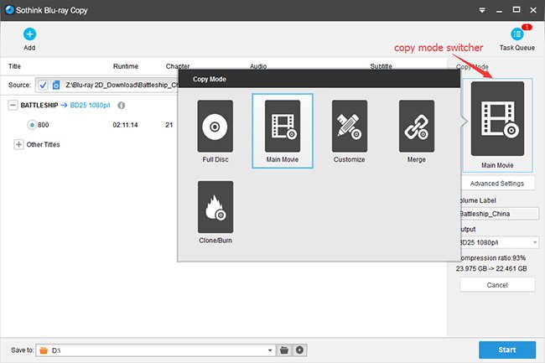Screen dimensions: 545x363
Task: Click the Advanced Settings button
Action: pos(497,184)
